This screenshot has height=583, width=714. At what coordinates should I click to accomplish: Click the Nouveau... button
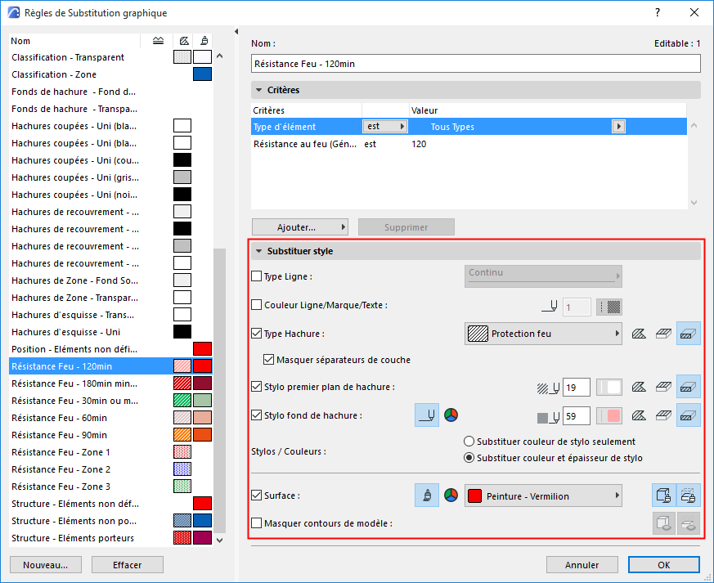coord(46,565)
